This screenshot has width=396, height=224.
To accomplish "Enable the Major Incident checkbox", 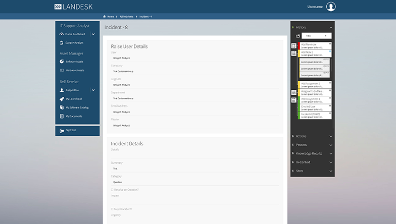I will (112, 209).
